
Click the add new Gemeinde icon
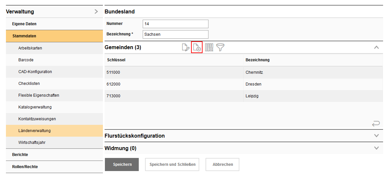[x=197, y=48]
